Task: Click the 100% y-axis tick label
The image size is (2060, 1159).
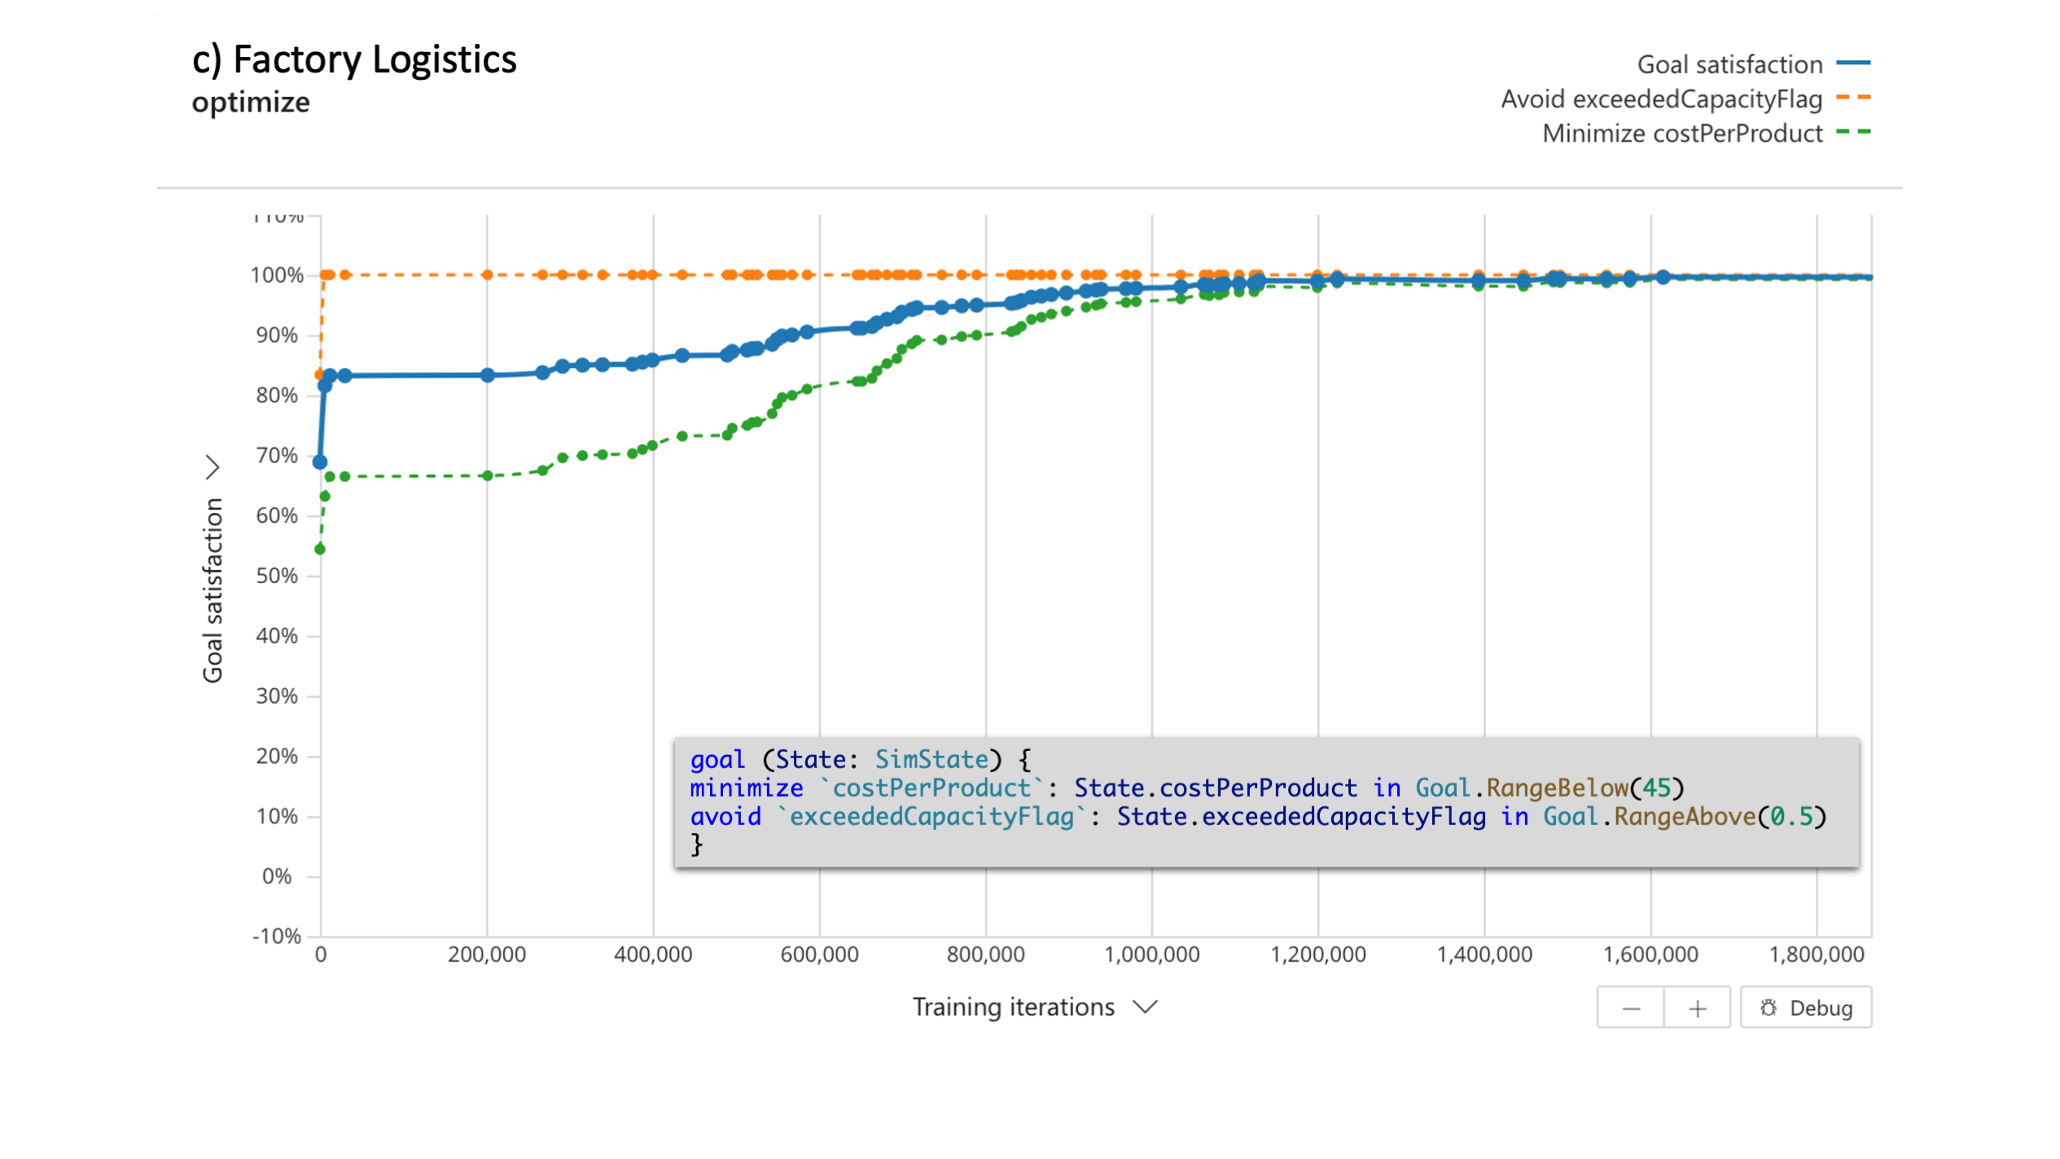Action: click(x=277, y=275)
